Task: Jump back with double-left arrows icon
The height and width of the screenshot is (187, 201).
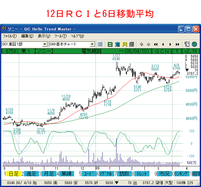Action: point(156,45)
